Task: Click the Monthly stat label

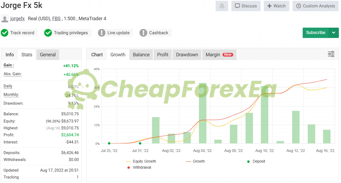Action: pos(11,95)
